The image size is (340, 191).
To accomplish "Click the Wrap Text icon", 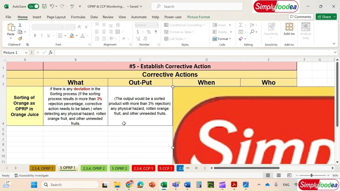I will coord(118,25).
